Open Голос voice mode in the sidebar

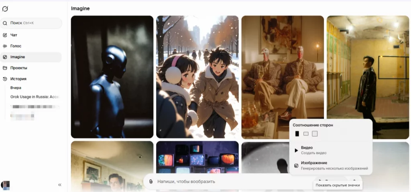[16, 46]
